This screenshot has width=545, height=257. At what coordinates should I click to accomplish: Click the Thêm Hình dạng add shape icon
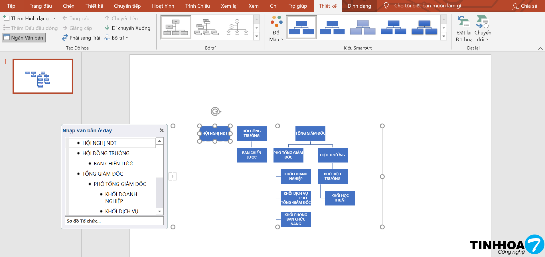click(x=7, y=18)
